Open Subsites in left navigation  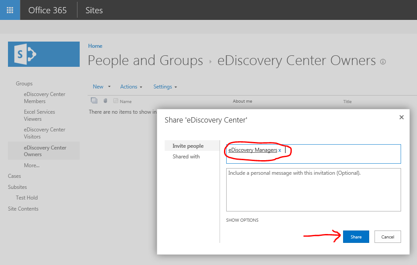[17, 187]
